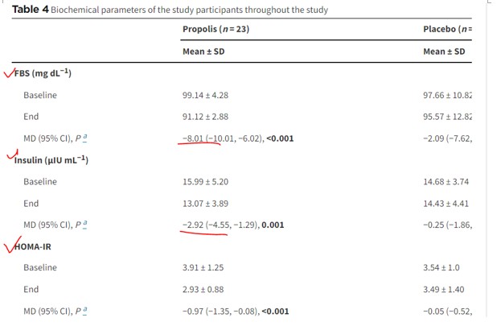The width and height of the screenshot is (501, 326).
Task: Open footnote 'a' link in FBS MD row
Action: click(84, 138)
